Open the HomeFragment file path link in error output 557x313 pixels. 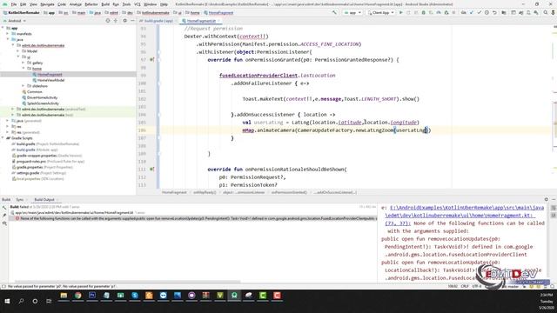(x=464, y=216)
